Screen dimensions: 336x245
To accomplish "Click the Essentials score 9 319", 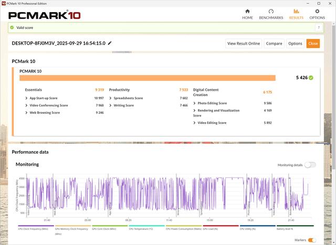I will pyautogui.click(x=100, y=90).
